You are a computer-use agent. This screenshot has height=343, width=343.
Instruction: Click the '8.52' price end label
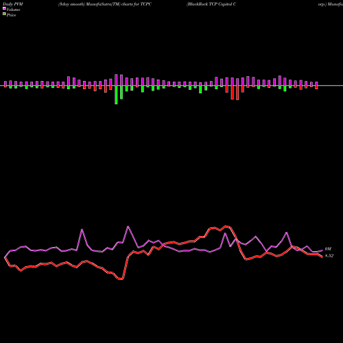(x=329, y=256)
